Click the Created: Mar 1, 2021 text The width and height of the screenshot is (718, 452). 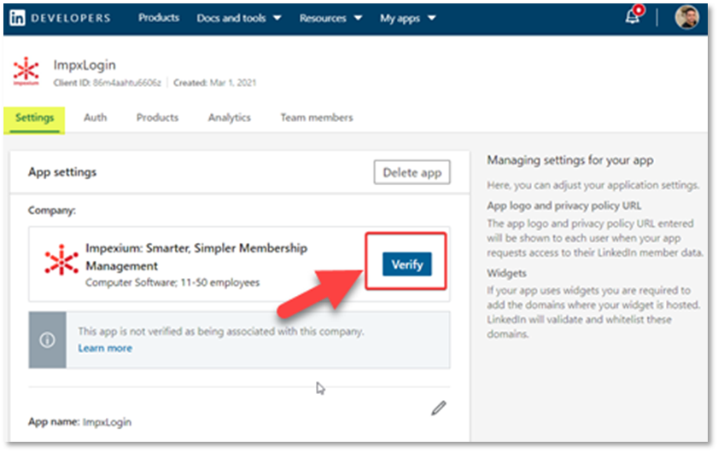[x=214, y=83]
